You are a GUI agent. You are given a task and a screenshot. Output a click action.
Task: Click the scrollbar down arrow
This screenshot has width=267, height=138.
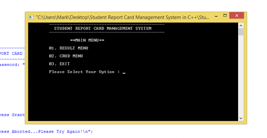[241, 118]
